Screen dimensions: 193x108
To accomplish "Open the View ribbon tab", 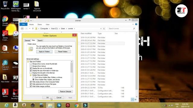I will point(48,24).
